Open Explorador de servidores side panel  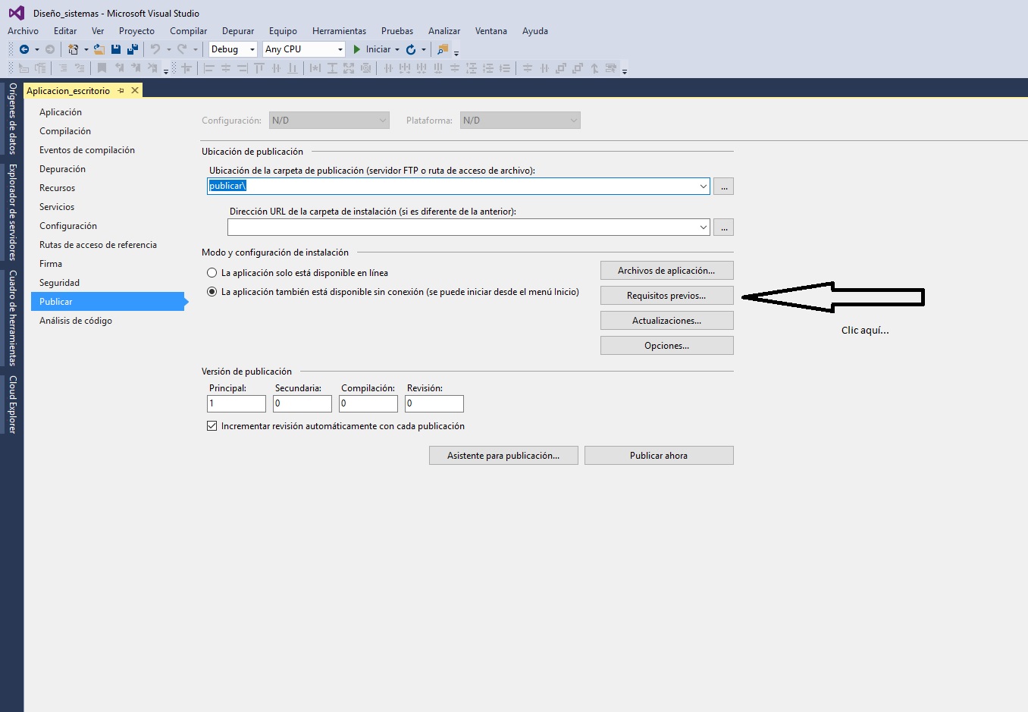tap(12, 212)
